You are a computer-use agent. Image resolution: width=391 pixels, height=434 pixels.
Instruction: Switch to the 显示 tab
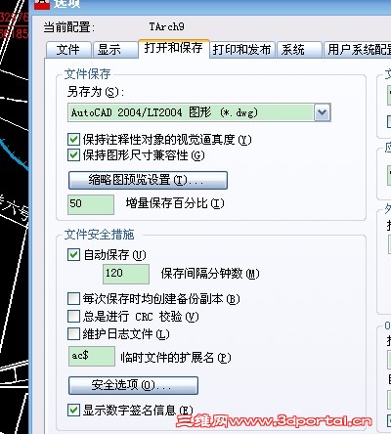point(114,50)
